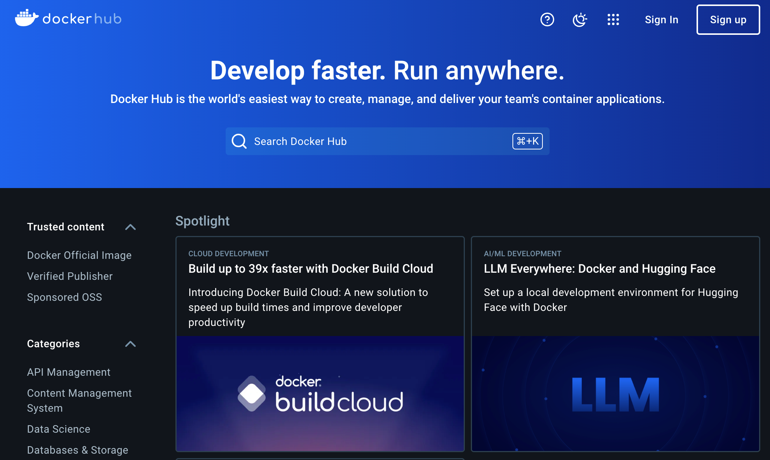Select Verified Publisher filter
Image resolution: width=770 pixels, height=460 pixels.
click(x=70, y=276)
